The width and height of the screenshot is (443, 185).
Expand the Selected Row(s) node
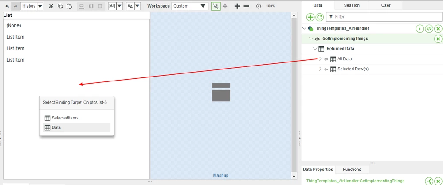[x=320, y=69]
